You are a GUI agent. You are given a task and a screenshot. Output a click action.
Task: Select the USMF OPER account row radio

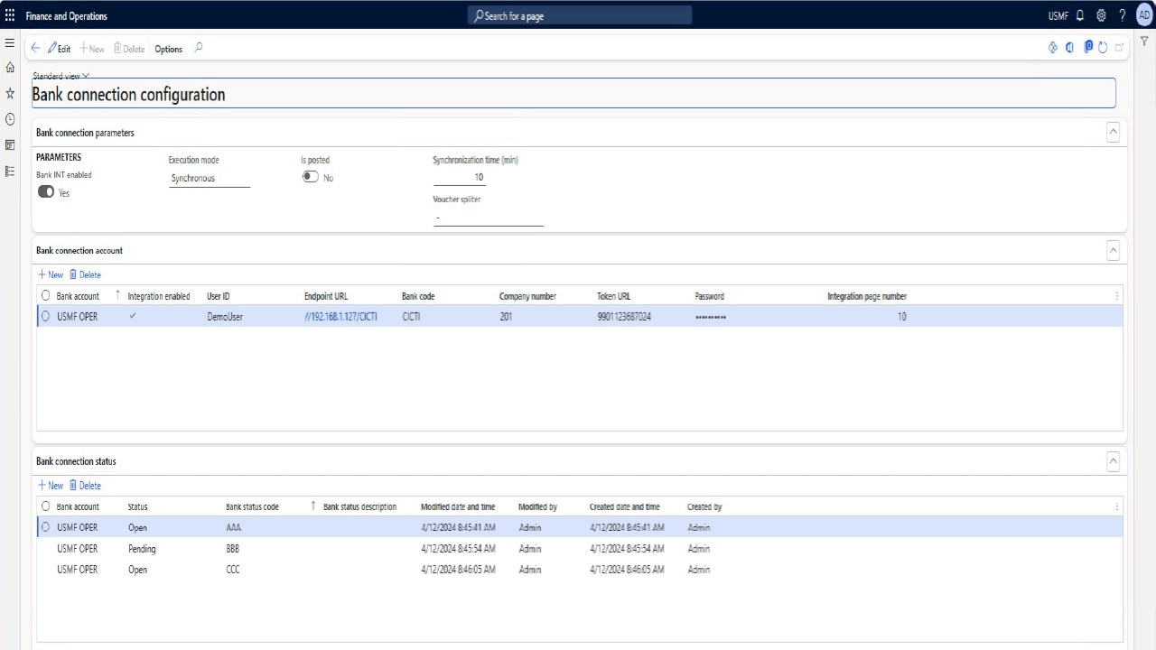46,317
